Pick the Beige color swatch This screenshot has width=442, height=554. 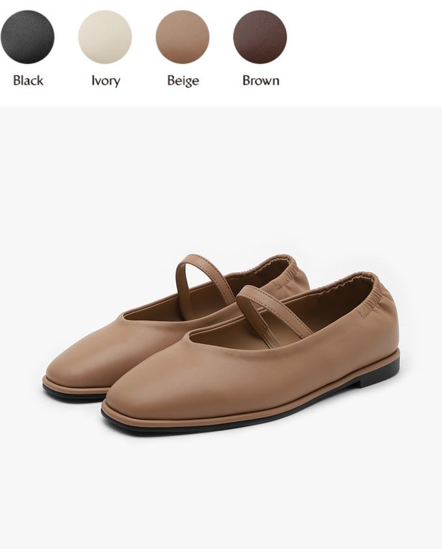[183, 37]
